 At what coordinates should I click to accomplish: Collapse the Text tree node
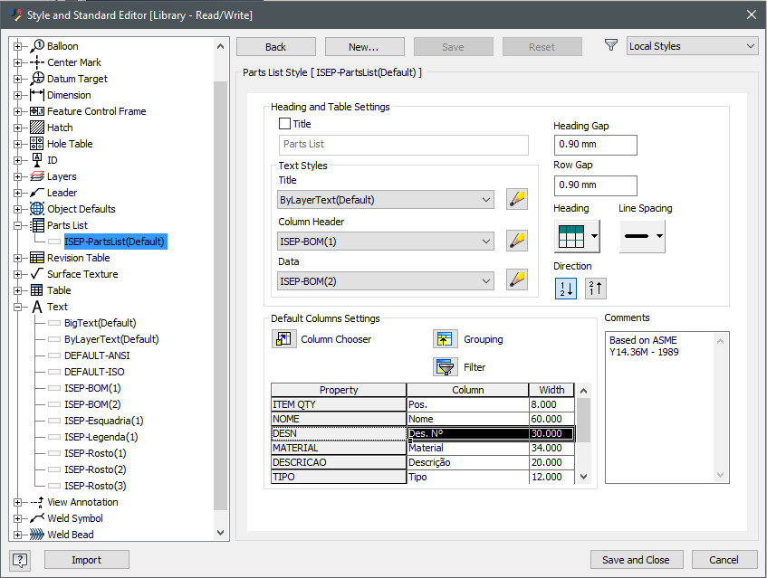point(18,307)
